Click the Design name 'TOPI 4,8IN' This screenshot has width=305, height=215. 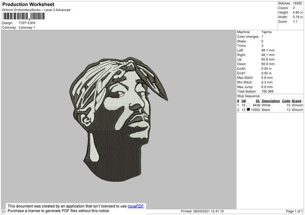point(27,23)
